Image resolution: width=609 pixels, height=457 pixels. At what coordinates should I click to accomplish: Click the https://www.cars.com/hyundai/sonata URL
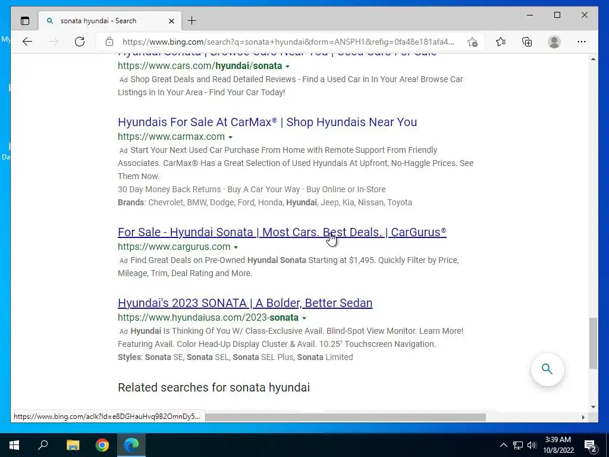coord(200,65)
